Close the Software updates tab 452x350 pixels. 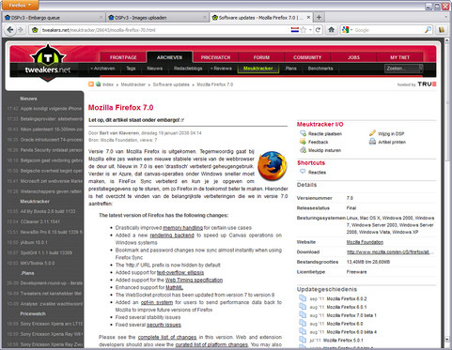pos(308,18)
